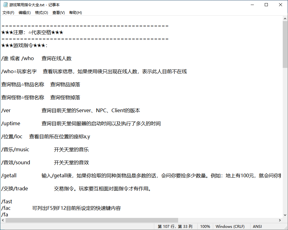
Task: Click text 交易指令。玩家要互相面对面指令才有作用。
Action: click(x=103, y=189)
